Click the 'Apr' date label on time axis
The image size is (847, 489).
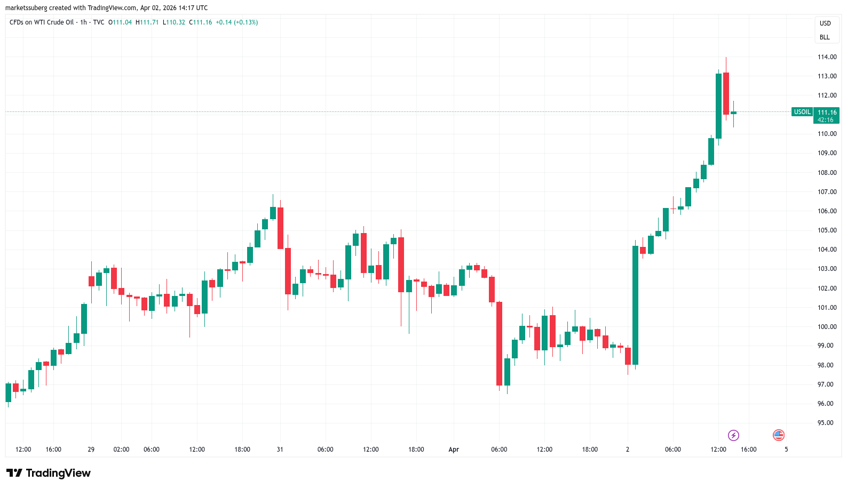pos(454,450)
